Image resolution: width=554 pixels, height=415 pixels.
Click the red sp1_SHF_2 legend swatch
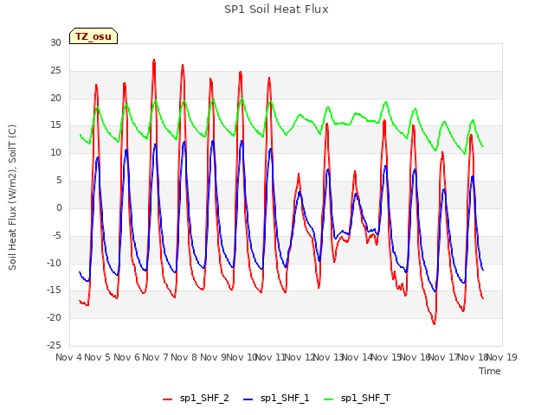pos(167,399)
